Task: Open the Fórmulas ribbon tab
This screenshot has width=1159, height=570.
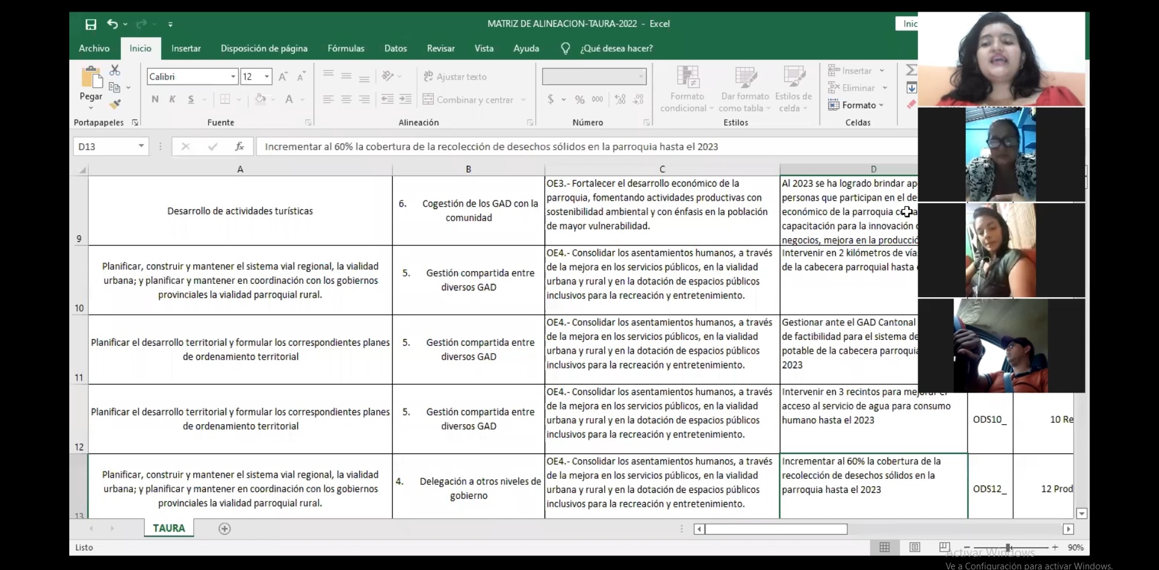Action: (346, 49)
